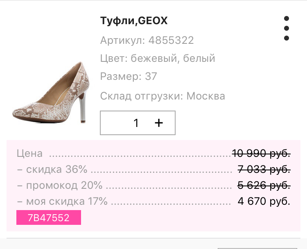307x249 pixels.
Task: Click the crossed-out 10 990 руб. price
Action: pyautogui.click(x=261, y=154)
